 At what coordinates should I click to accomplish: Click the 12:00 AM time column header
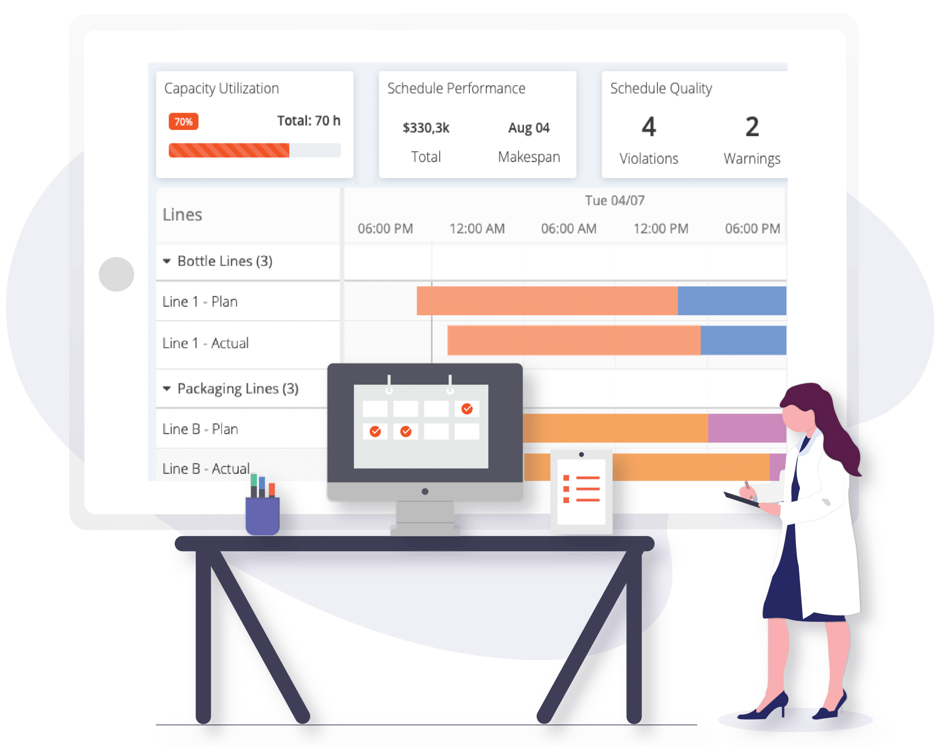click(477, 229)
